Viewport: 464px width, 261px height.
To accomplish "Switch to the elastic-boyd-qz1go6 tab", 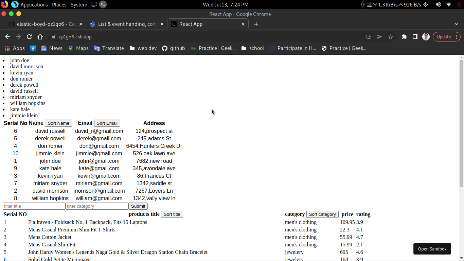I will (x=46, y=24).
